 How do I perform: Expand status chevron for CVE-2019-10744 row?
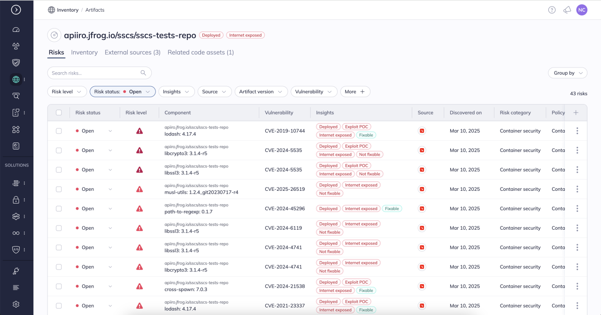click(x=110, y=131)
